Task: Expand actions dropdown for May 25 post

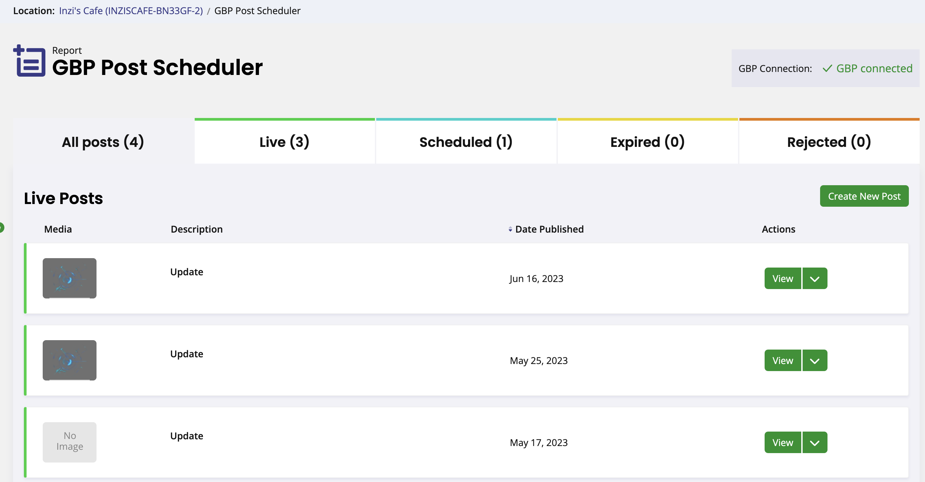Action: [x=815, y=360]
